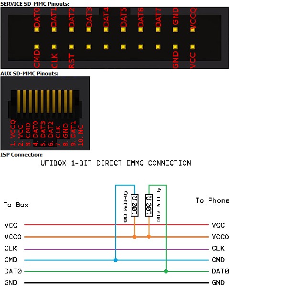
Task: Click the VCC label on the box side
Action: 11,225
